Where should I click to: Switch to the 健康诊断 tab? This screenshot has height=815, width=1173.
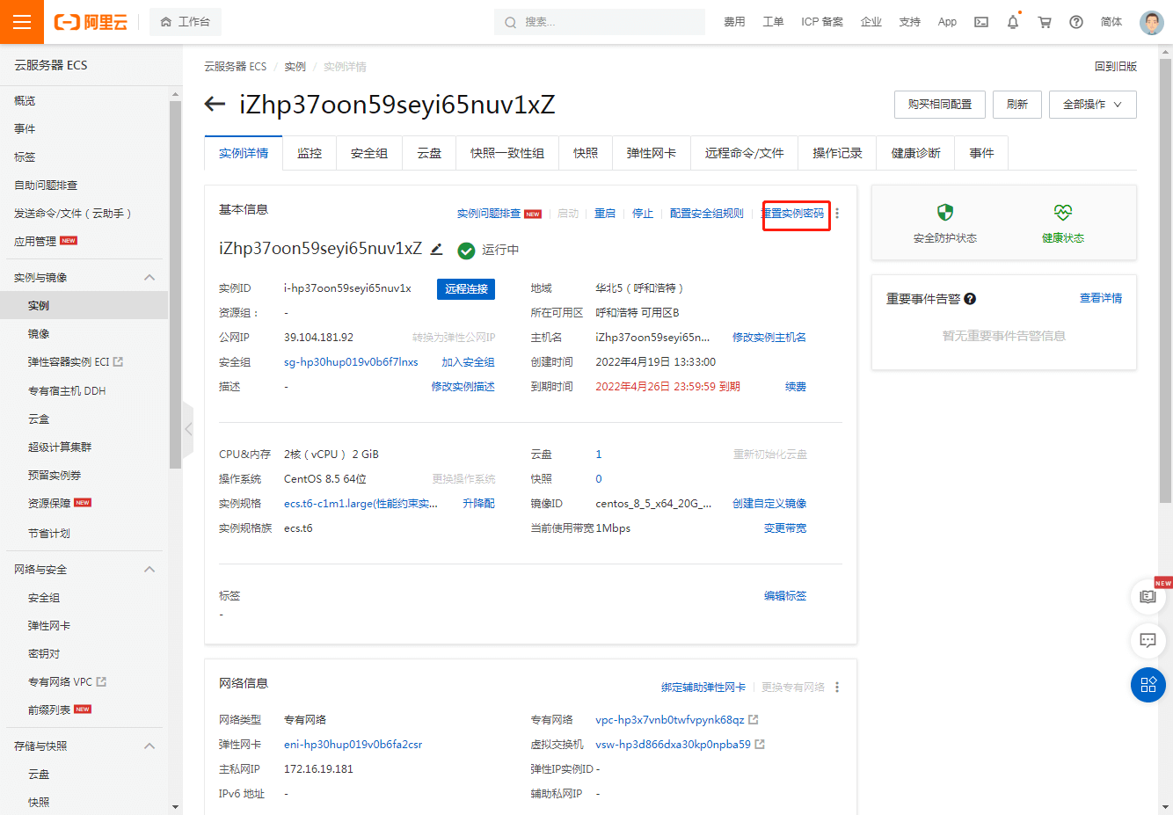[916, 153]
